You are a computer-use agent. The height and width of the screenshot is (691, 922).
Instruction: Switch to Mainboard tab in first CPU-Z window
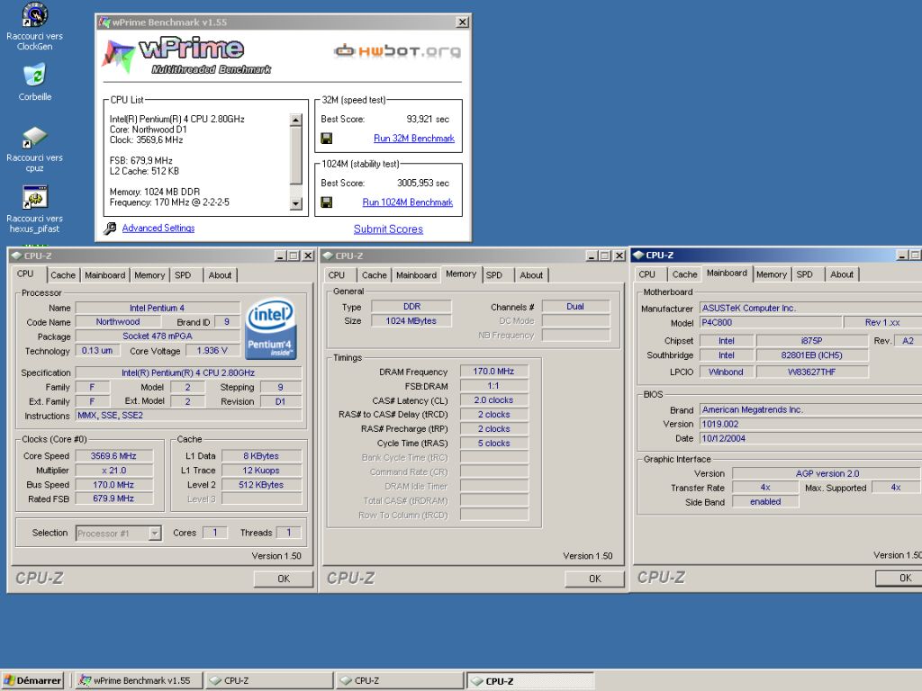coord(104,275)
